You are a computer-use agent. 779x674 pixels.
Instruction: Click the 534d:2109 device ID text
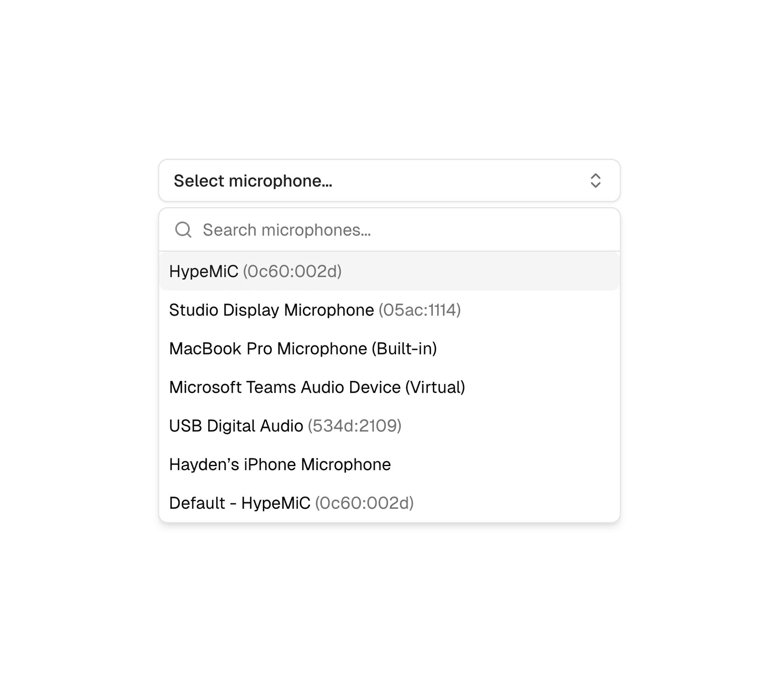354,426
